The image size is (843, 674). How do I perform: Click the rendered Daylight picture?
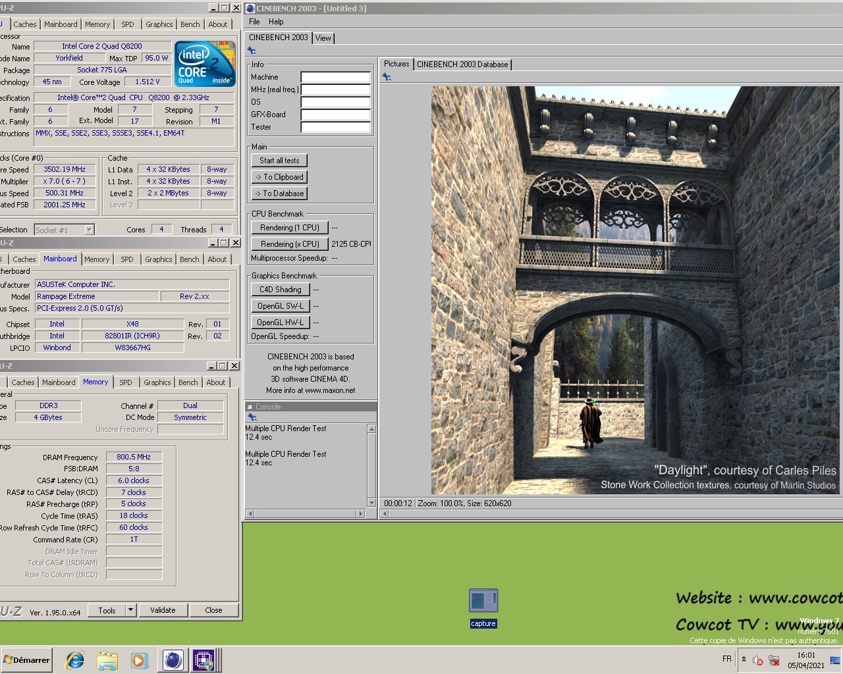coord(635,290)
